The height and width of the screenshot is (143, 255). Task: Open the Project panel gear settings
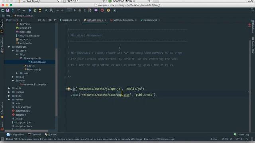pyautogui.click(x=50, y=20)
